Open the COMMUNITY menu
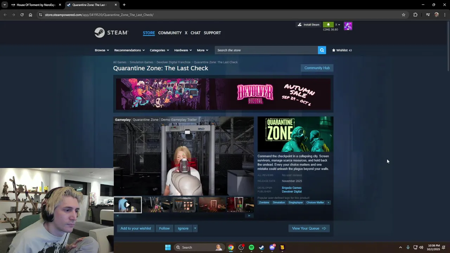Viewport: 450px width, 253px height. [170, 33]
